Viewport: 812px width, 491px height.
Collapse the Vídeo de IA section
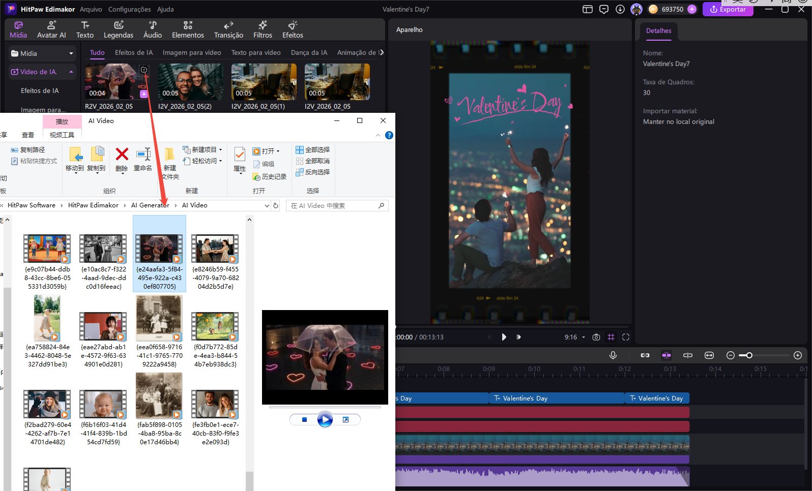(x=71, y=72)
